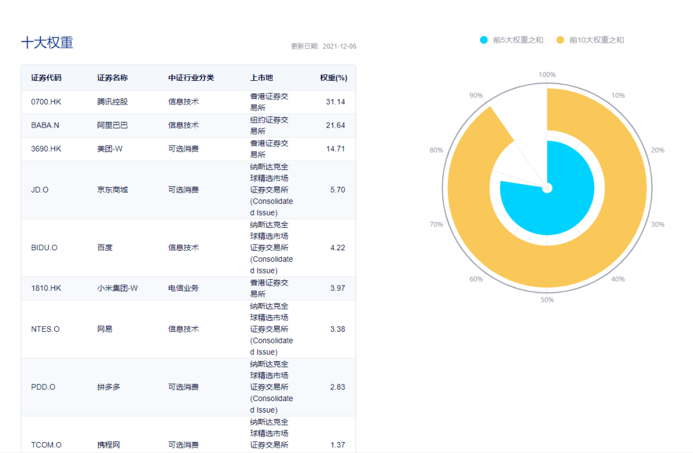Screen dimensions: 693x453
Task: Select security code TCOM.O
Action: pos(46,445)
